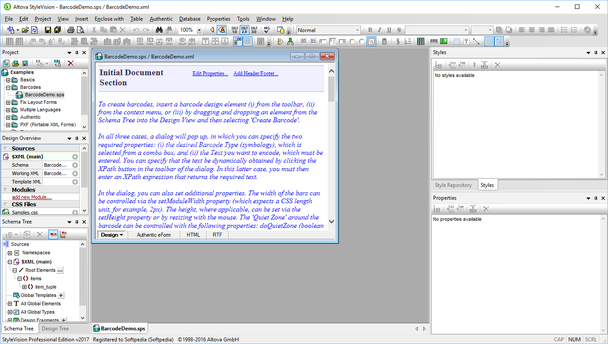Toggle Strikethrough formatting
The image size is (608, 344).
[399, 30]
